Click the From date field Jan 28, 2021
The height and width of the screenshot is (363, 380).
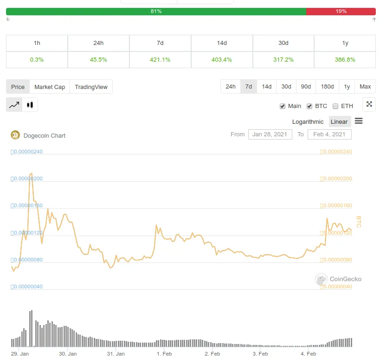270,134
